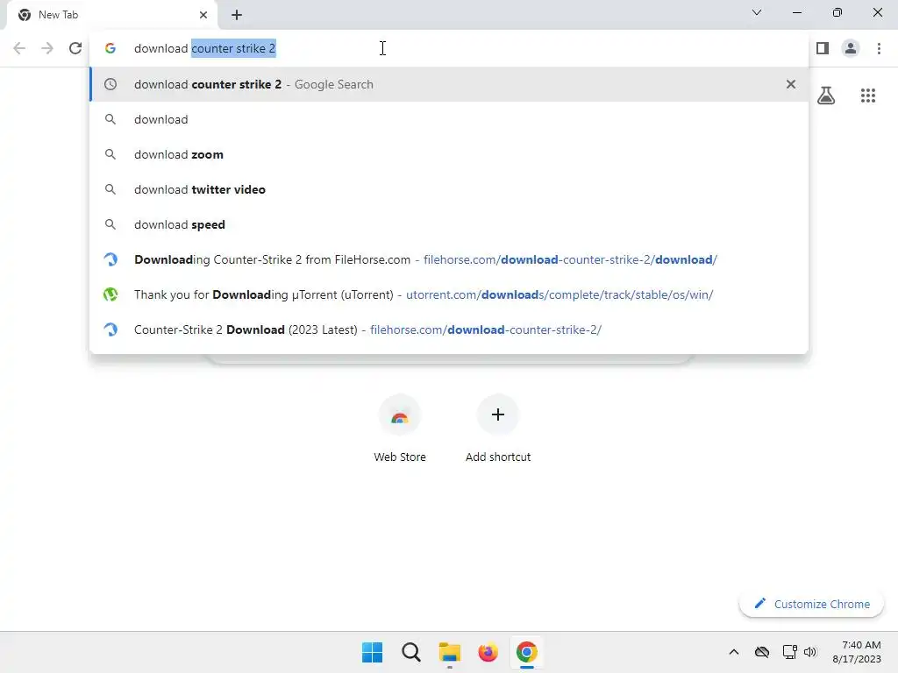Choose the 'download twitter video' suggestion
Viewport: 898px width, 673px height.
[x=449, y=189]
